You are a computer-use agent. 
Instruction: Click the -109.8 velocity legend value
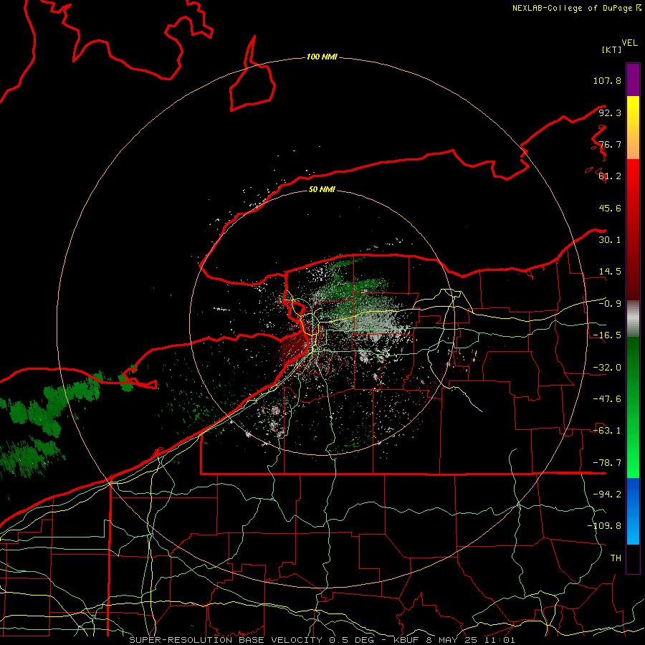point(604,526)
